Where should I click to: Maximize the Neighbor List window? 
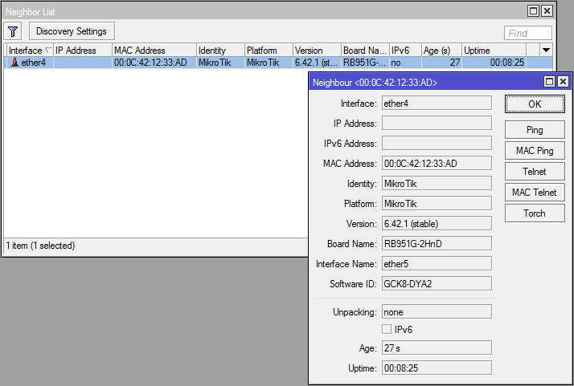pyautogui.click(x=533, y=11)
